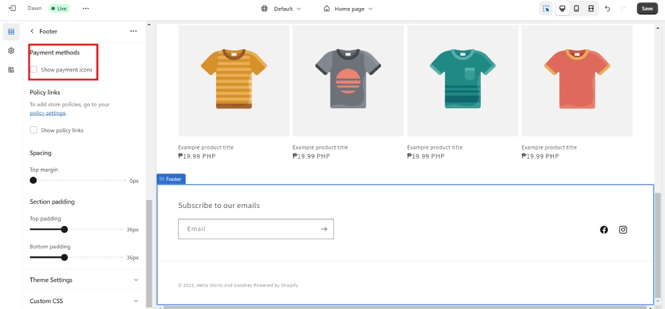Switch to mobile preview

[577, 9]
